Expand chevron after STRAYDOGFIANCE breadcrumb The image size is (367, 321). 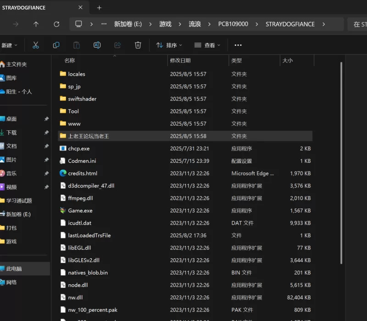(324, 24)
